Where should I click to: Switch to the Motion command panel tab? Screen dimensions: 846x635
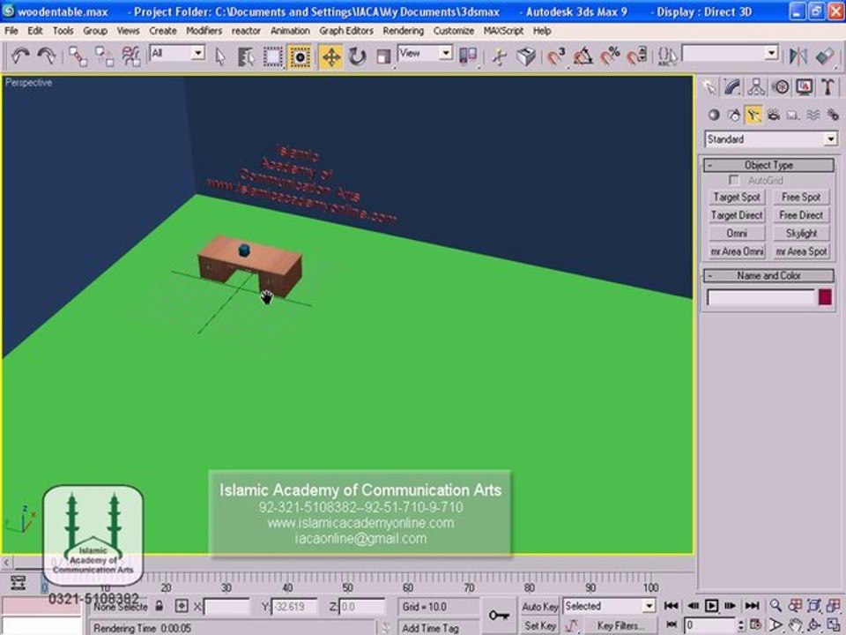coord(780,87)
